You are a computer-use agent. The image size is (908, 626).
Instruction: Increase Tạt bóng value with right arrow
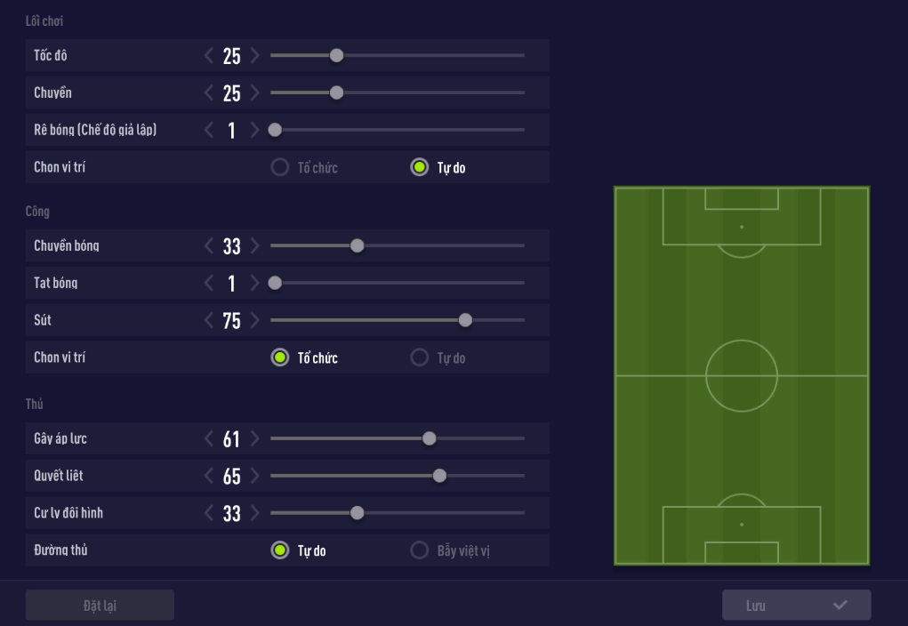tap(255, 283)
